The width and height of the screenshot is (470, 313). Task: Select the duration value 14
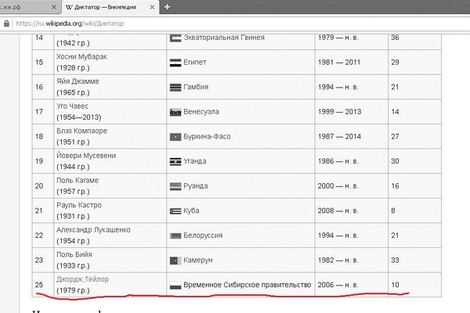coord(395,112)
